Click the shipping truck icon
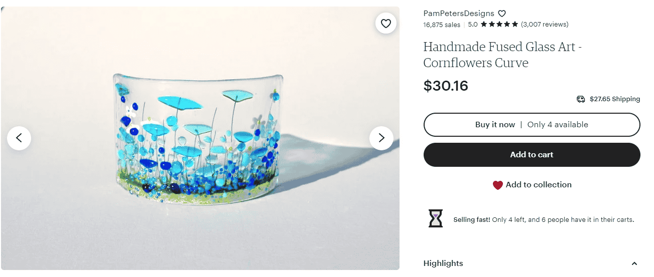Image resolution: width=654 pixels, height=277 pixels. click(x=581, y=99)
